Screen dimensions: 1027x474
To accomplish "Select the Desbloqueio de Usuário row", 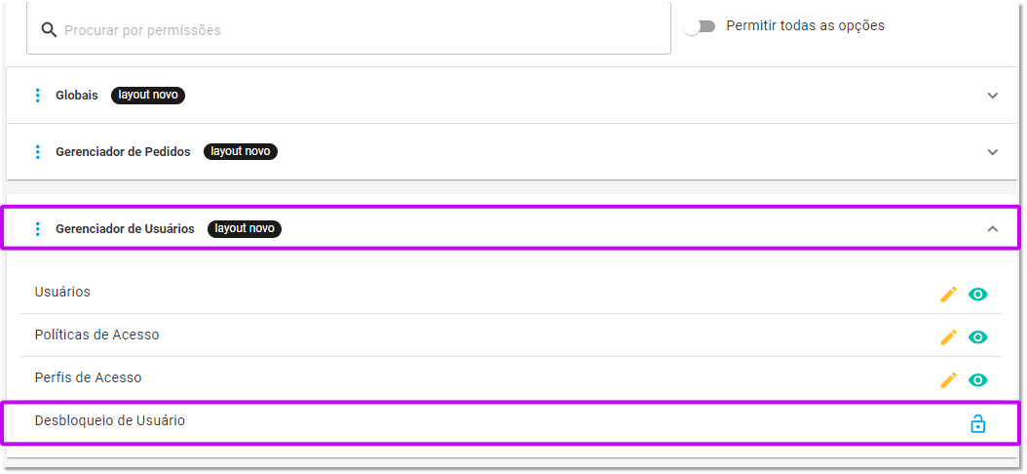I will 512,423.
